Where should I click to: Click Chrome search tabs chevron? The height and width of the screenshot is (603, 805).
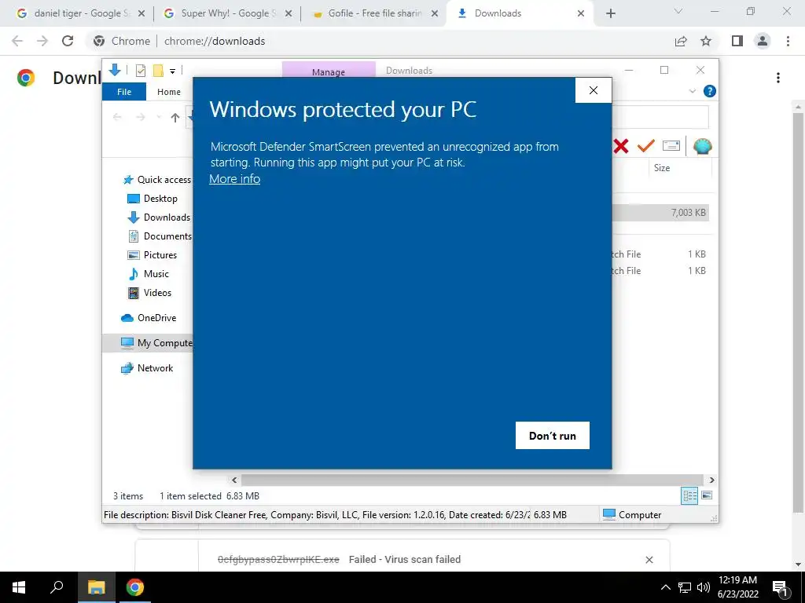pyautogui.click(x=678, y=12)
